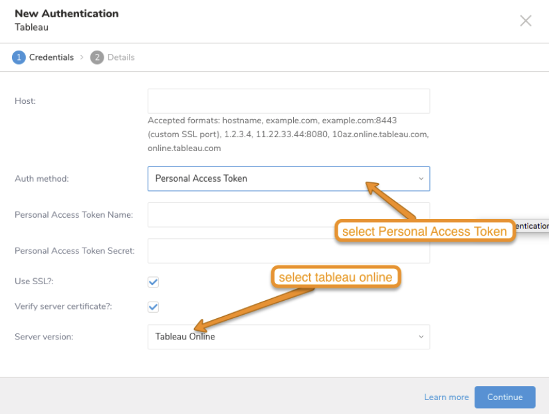Click the Host accepted formats hint text
This screenshot has height=414, width=549.
point(288,134)
